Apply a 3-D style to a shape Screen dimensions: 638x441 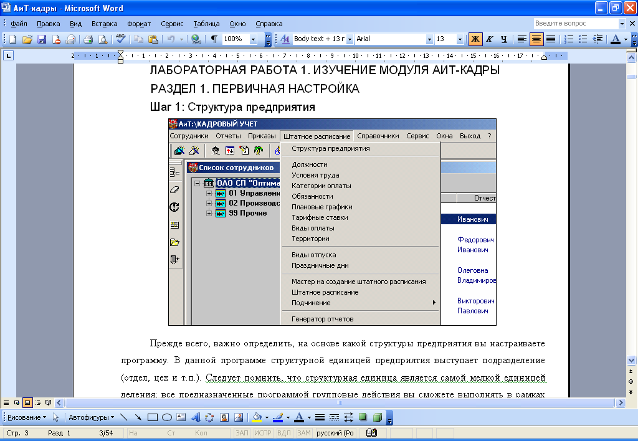378,417
